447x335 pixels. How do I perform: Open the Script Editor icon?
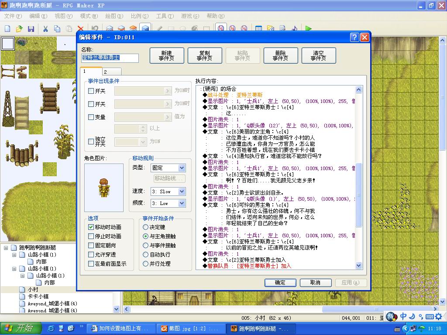(x=282, y=28)
